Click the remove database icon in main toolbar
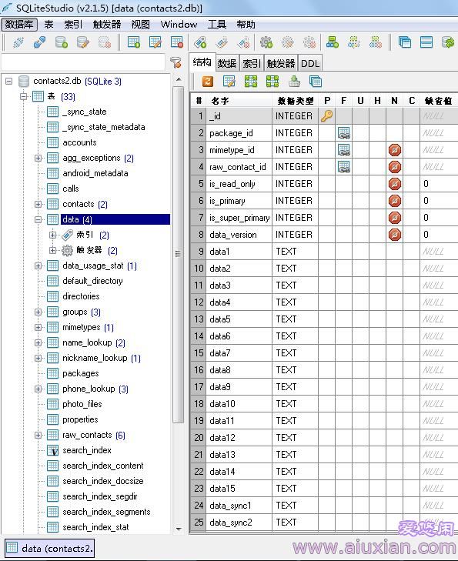This screenshot has width=458, height=561. tap(105, 42)
